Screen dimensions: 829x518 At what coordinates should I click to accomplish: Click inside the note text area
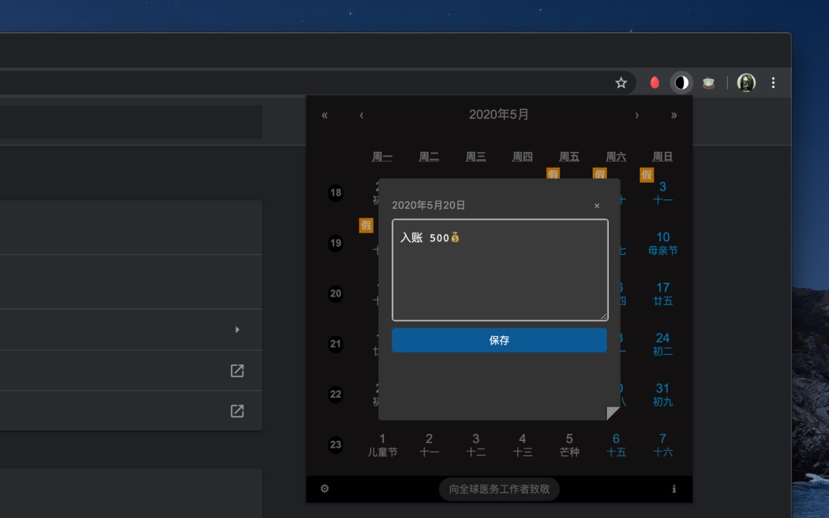500,270
